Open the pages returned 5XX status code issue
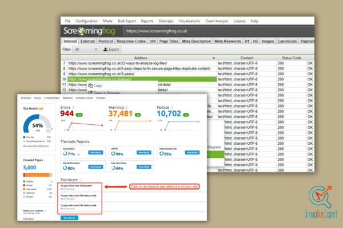The image size is (343, 228). click(x=78, y=205)
